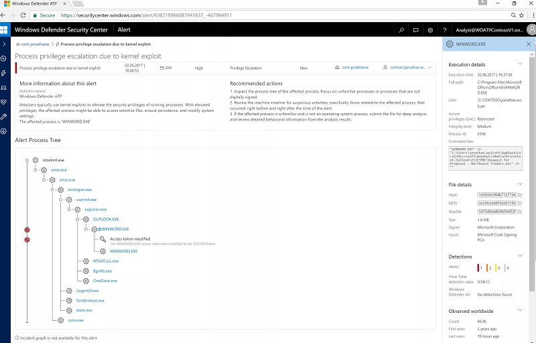Collapse the highlighted WINWORD.EXE tree node
Viewport: 536px width, 343px height.
[86, 229]
